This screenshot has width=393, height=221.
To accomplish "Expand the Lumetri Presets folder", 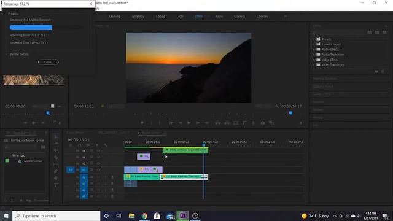I will [313, 44].
